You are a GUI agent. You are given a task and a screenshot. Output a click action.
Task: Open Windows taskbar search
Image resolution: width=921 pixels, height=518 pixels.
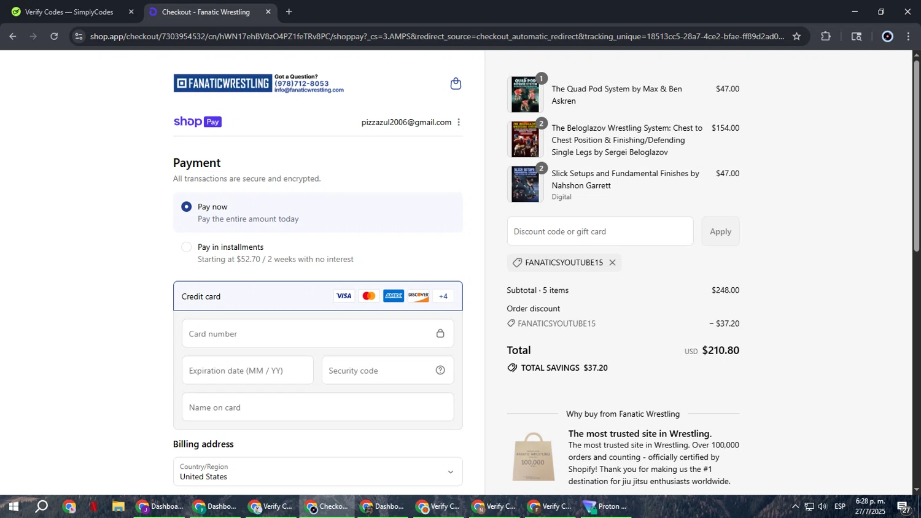point(41,507)
